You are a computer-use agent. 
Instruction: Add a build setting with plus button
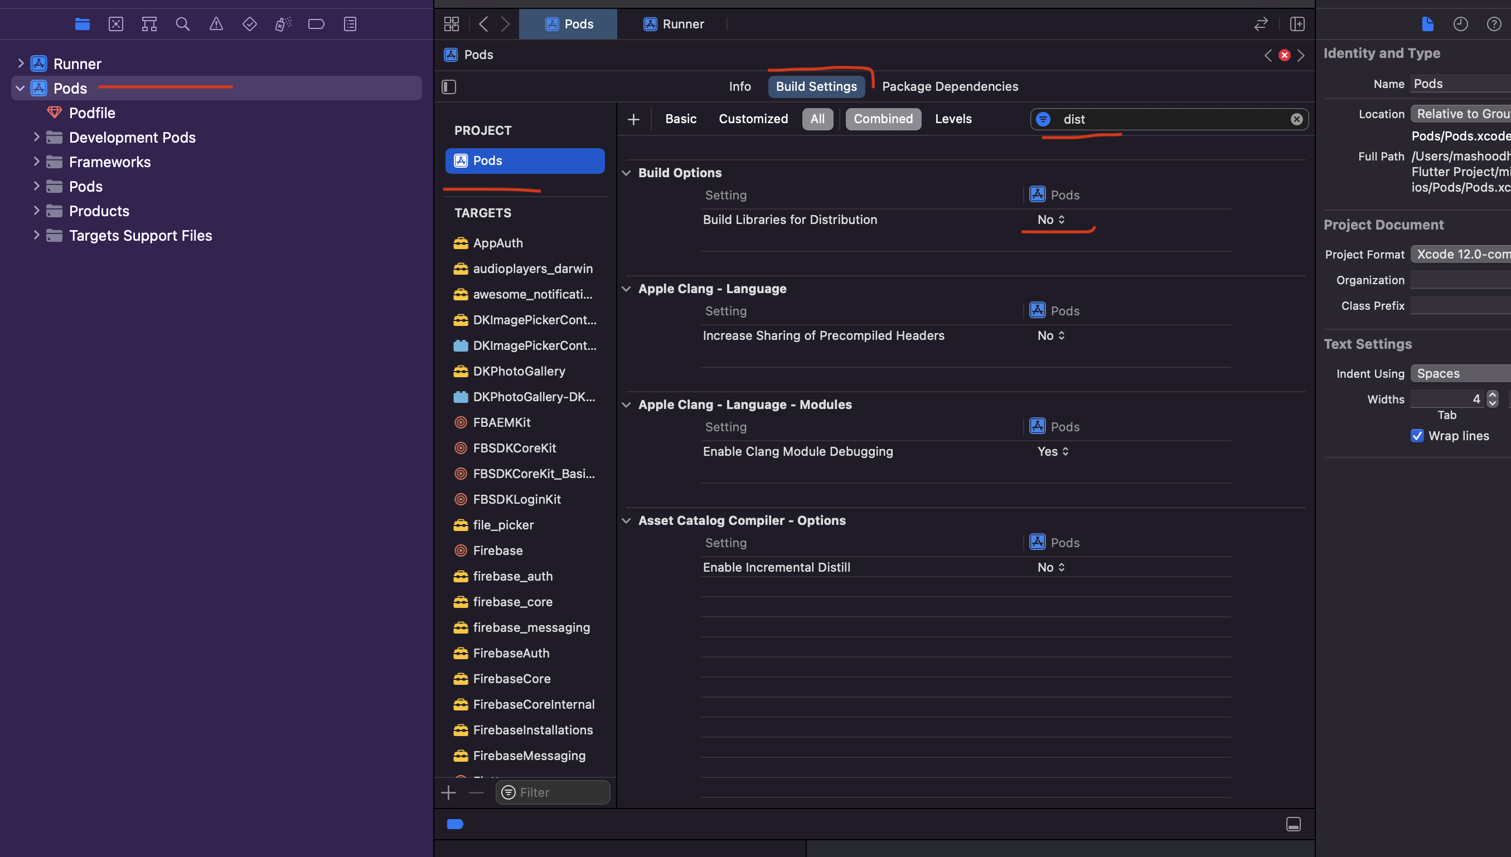[633, 119]
